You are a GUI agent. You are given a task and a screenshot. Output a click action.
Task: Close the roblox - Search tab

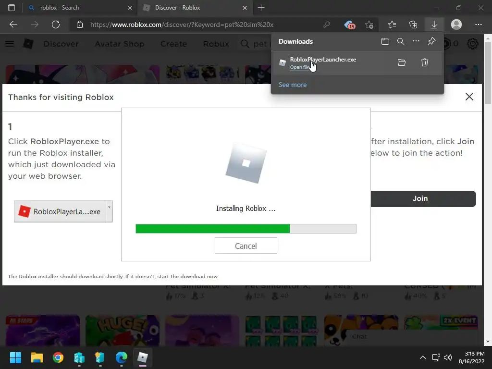130,8
